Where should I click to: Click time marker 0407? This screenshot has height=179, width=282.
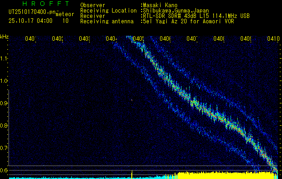point(192,38)
